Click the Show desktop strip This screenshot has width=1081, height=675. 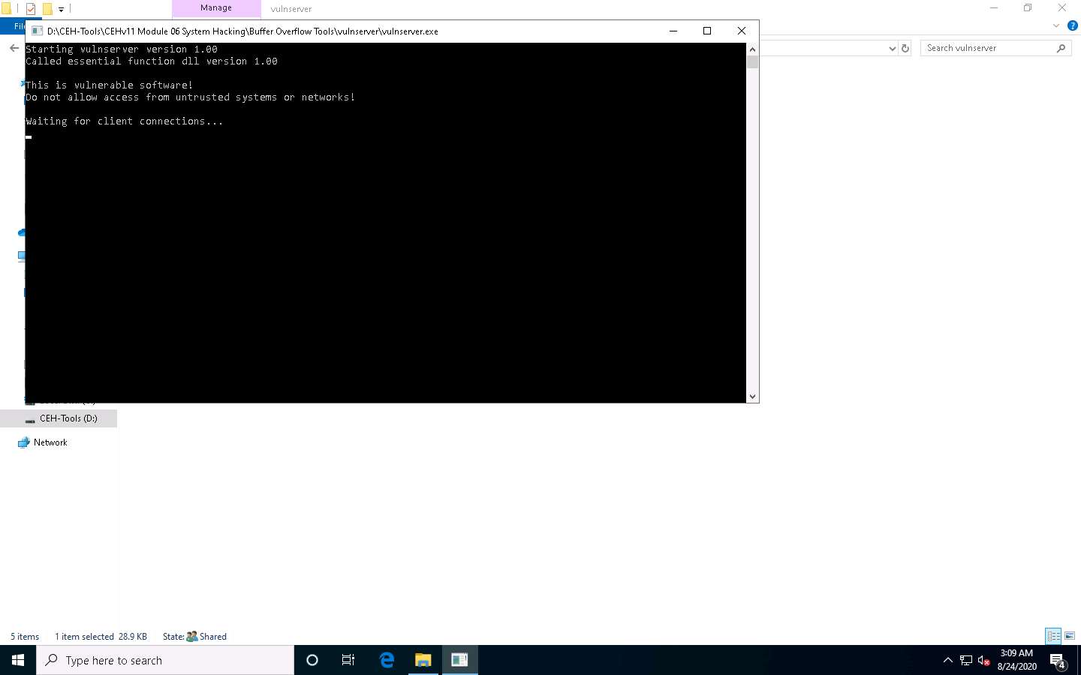tap(1079, 660)
